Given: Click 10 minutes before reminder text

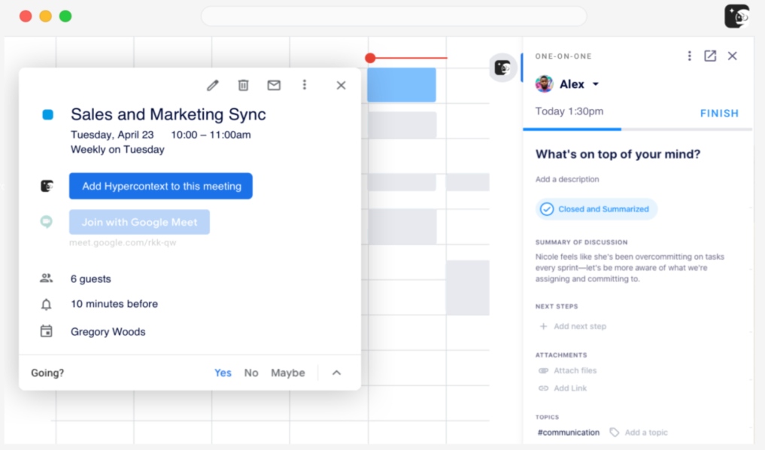Looking at the screenshot, I should tap(114, 303).
